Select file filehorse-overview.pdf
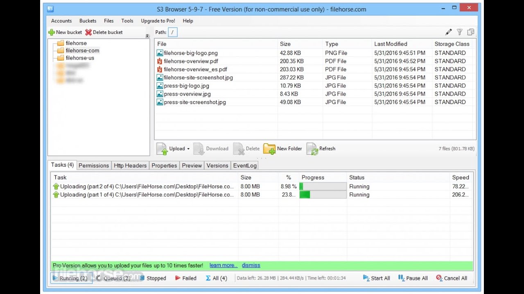This screenshot has width=524, height=294. click(191, 61)
